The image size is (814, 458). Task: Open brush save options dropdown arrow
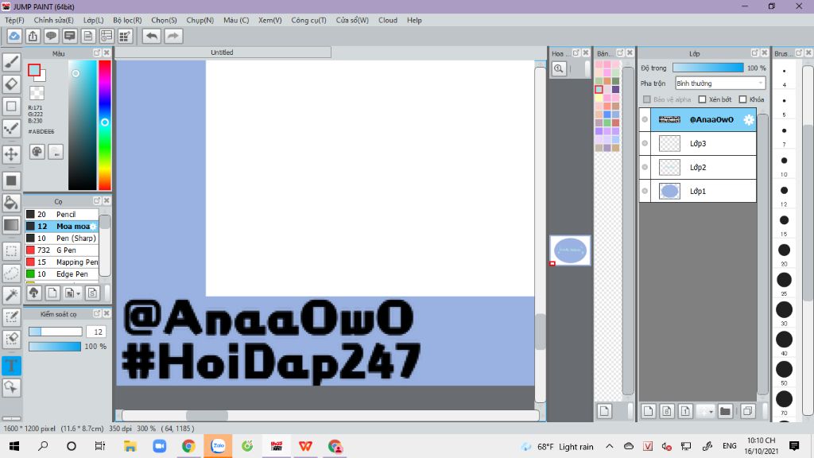(78, 293)
